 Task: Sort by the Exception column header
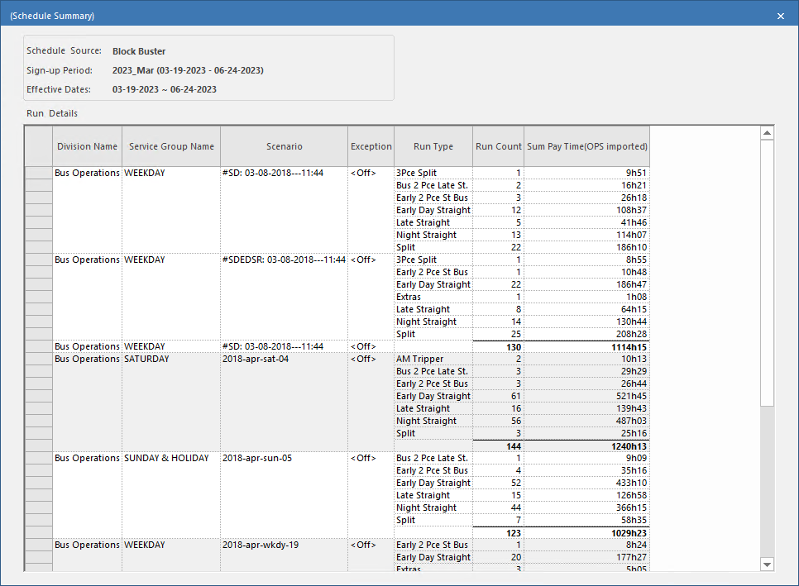point(371,145)
